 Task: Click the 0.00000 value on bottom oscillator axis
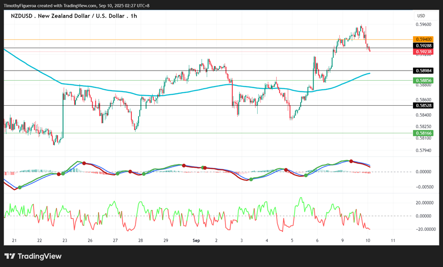pyautogui.click(x=423, y=216)
